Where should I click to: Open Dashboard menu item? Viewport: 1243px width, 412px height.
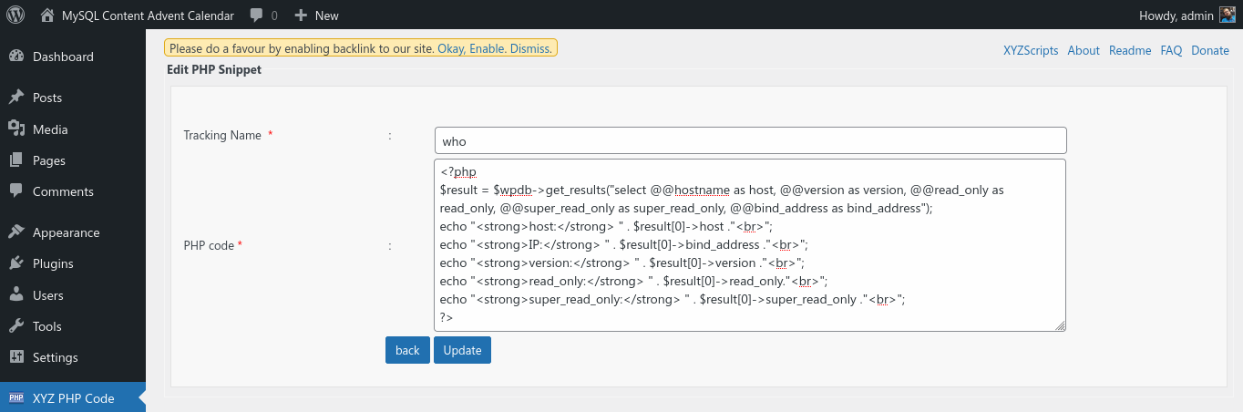(63, 57)
